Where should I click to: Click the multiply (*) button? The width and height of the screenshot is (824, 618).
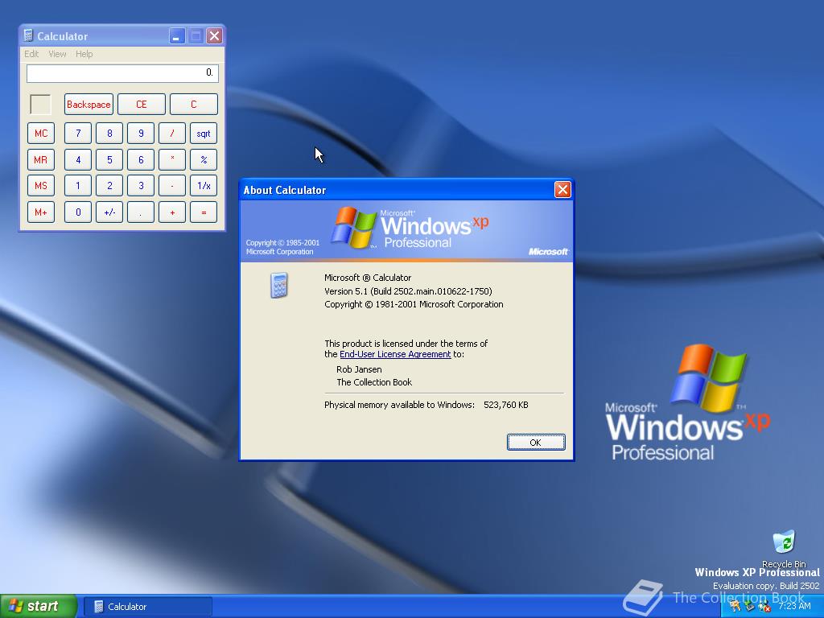[x=172, y=160]
